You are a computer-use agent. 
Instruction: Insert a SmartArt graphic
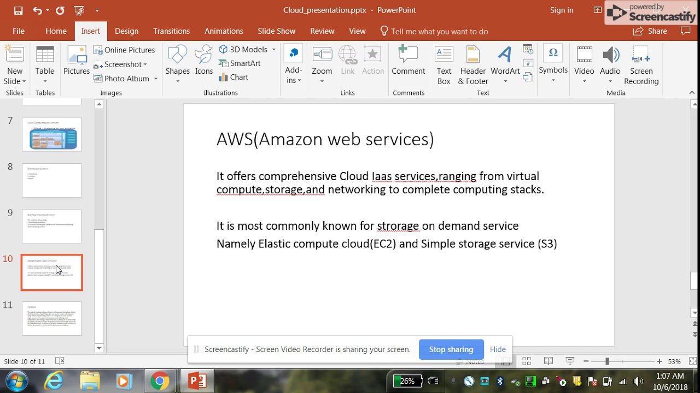coord(240,63)
